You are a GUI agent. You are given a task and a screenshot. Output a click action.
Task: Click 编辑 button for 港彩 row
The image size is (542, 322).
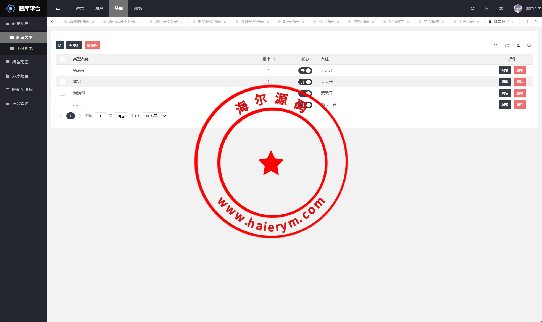click(505, 105)
